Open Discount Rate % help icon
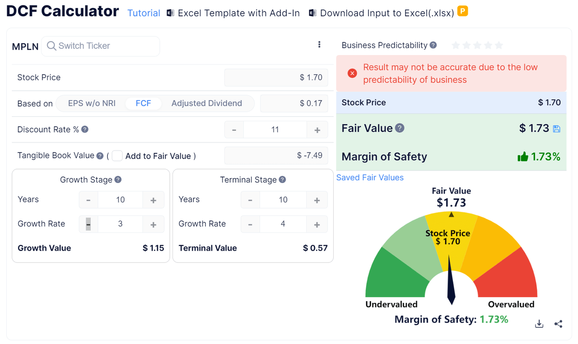 click(x=85, y=129)
